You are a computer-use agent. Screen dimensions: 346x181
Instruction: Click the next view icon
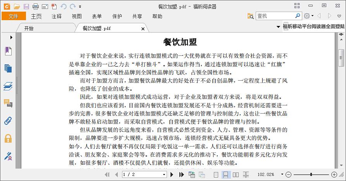[202, 174]
